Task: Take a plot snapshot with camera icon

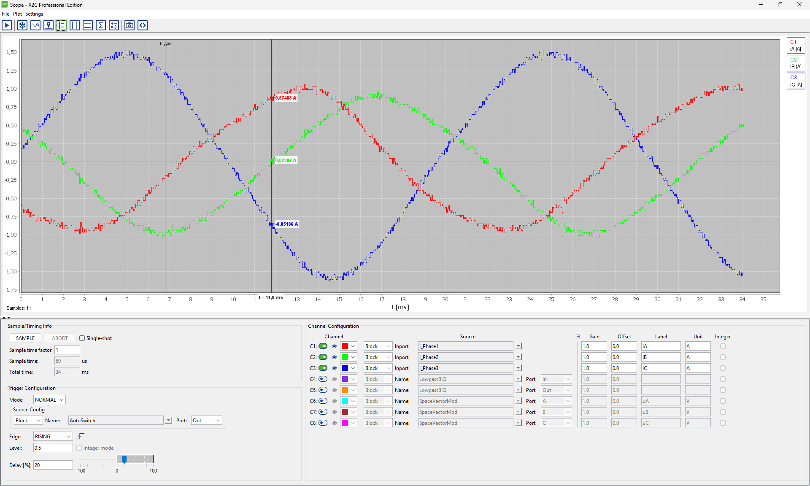Action: tap(130, 25)
